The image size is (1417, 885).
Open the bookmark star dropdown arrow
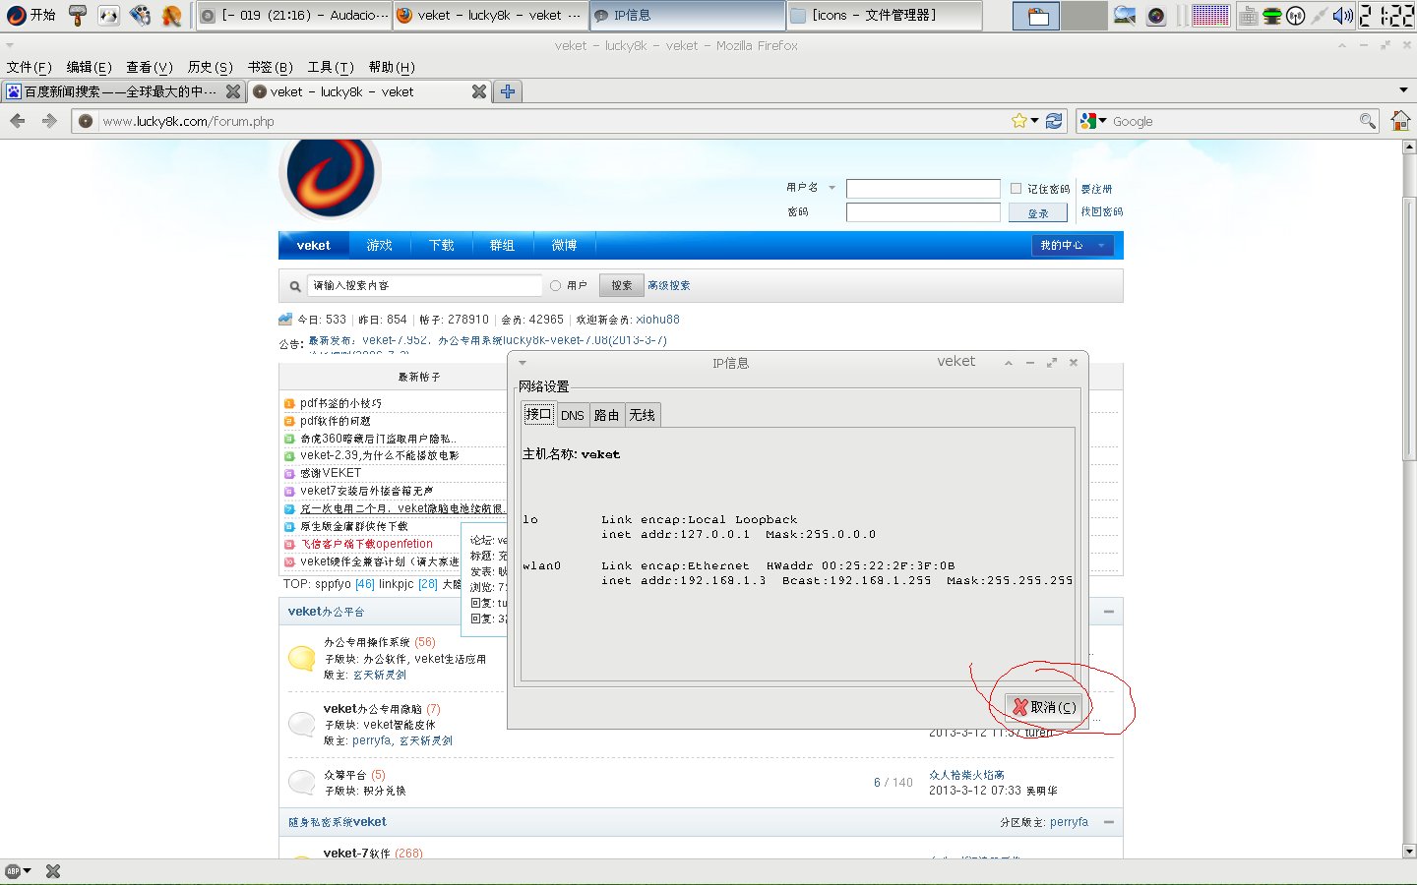1034,121
